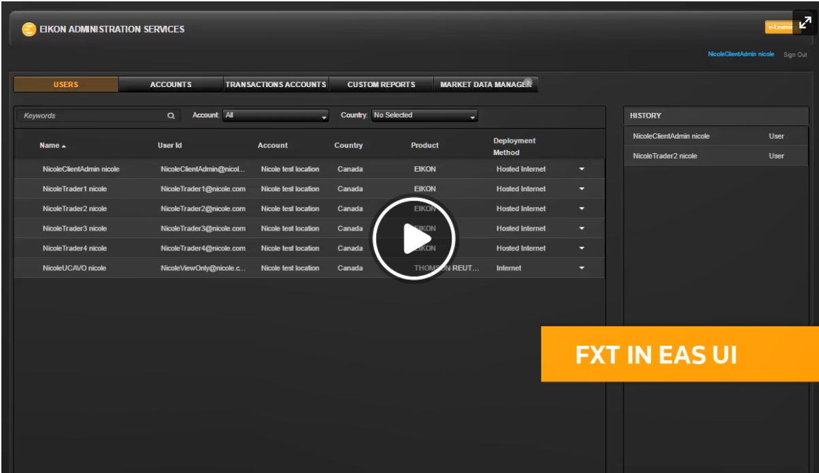Click the search magnifier icon
Screen dimensions: 819x473
tap(171, 116)
